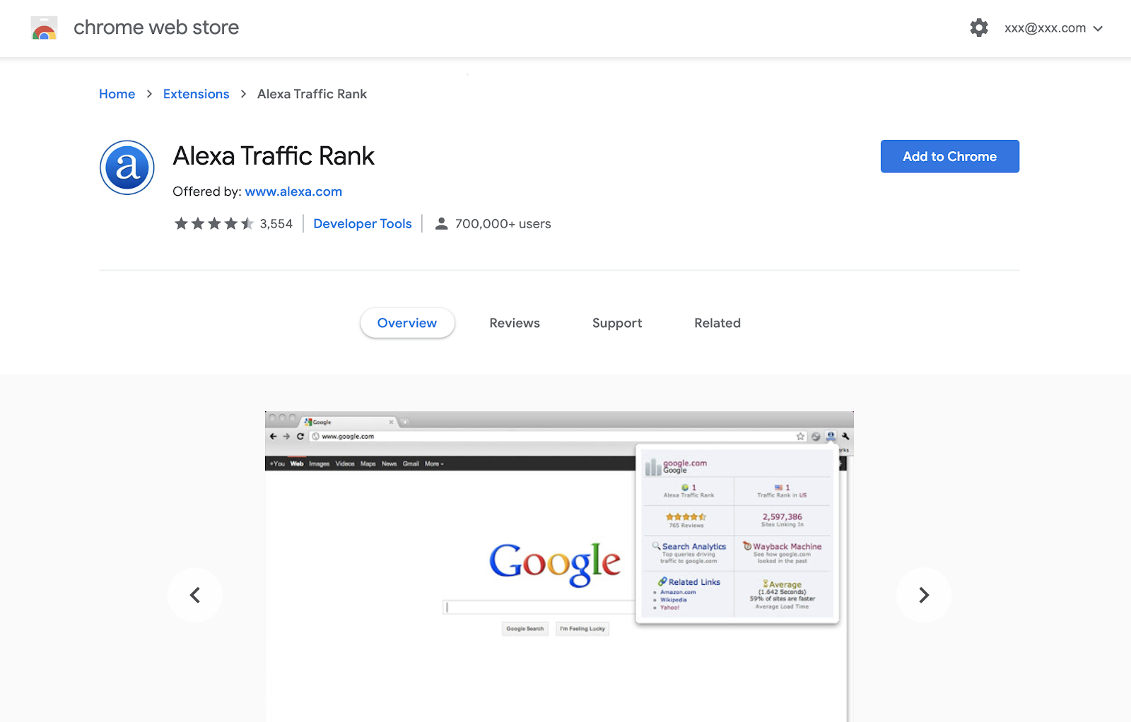Open the Extensions breadcrumb link
The image size is (1131, 722).
tap(196, 94)
